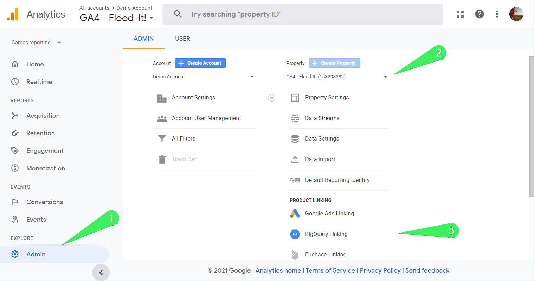The height and width of the screenshot is (281, 534).
Task: Click the BigQuery hexagon icon
Action: coord(295,234)
